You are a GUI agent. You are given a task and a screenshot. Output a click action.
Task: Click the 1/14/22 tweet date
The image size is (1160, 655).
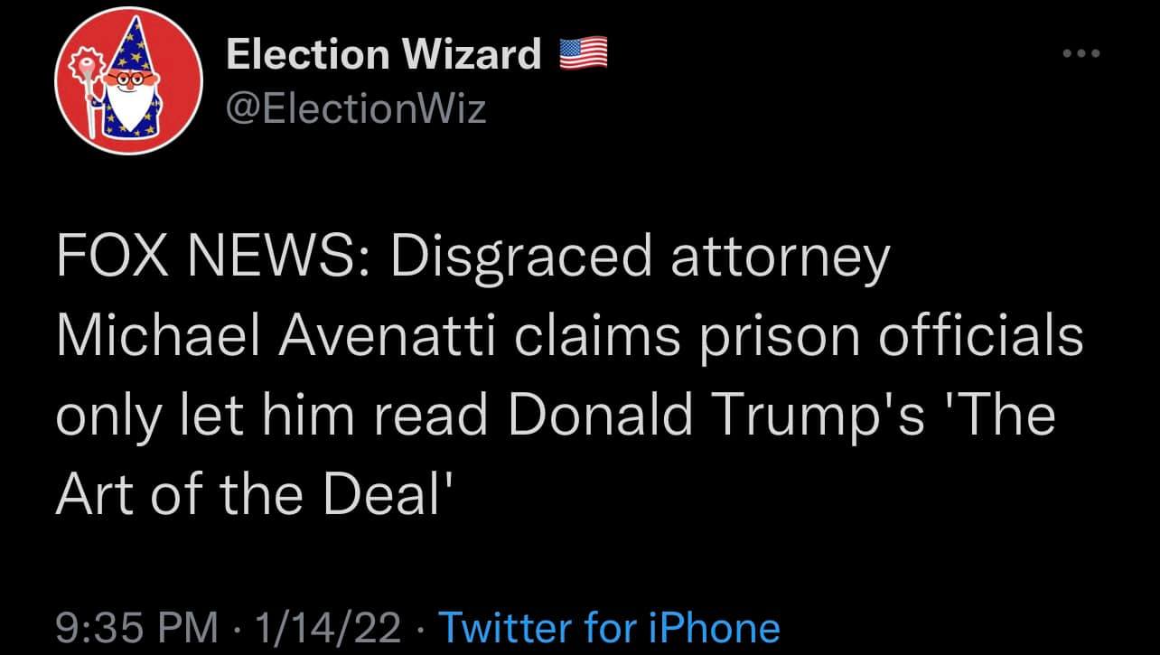point(328,628)
